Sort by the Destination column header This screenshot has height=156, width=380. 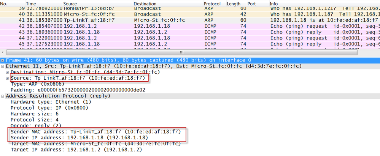coord(145,4)
